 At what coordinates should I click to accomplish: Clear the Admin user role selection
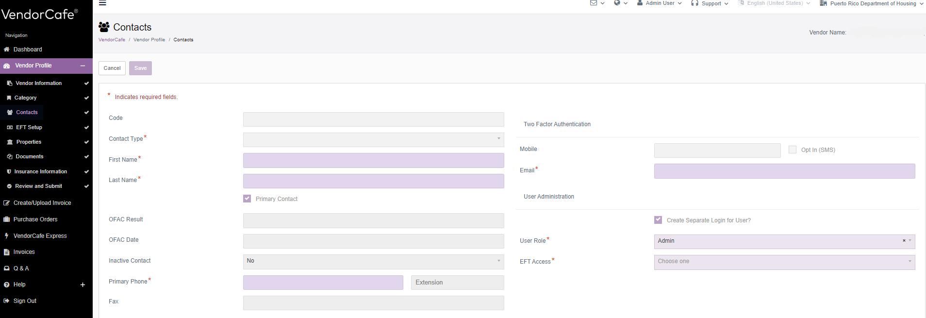point(904,241)
